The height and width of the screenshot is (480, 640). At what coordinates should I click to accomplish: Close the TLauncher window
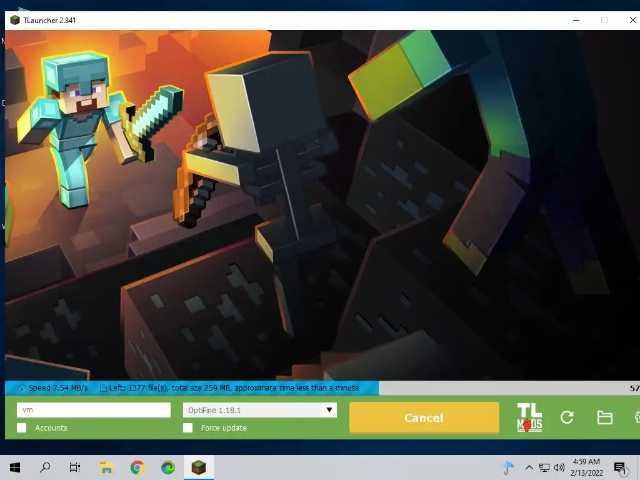[632, 20]
